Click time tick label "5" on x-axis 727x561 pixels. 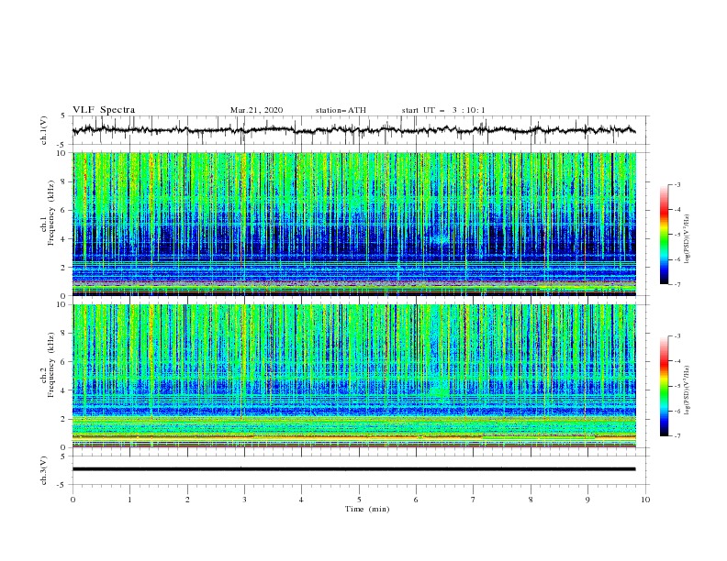point(359,500)
